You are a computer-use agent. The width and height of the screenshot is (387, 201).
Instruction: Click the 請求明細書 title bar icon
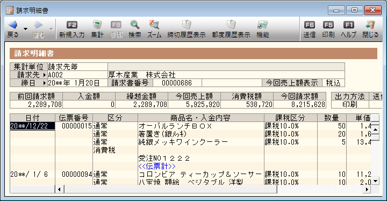pyautogui.click(x=10, y=10)
